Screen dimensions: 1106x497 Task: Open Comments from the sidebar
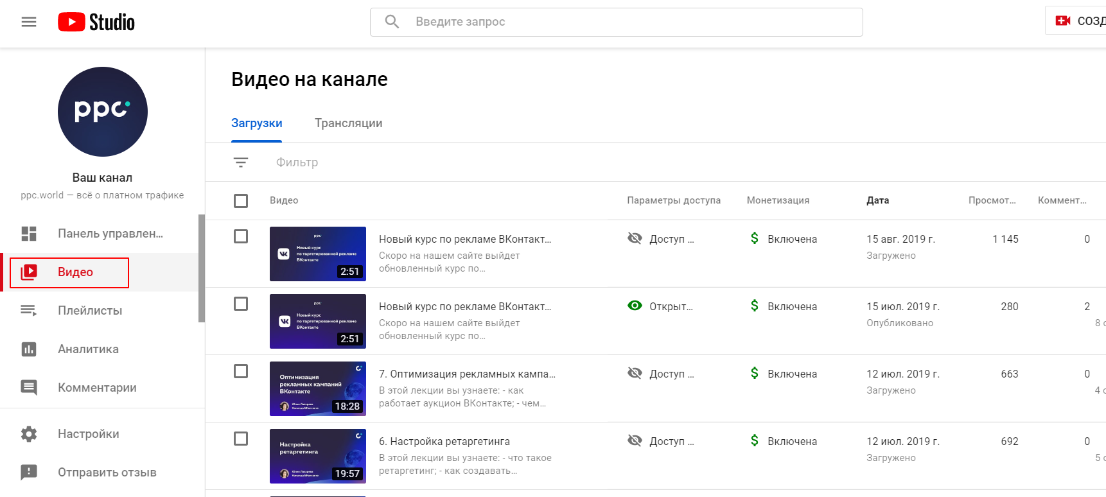coord(96,388)
